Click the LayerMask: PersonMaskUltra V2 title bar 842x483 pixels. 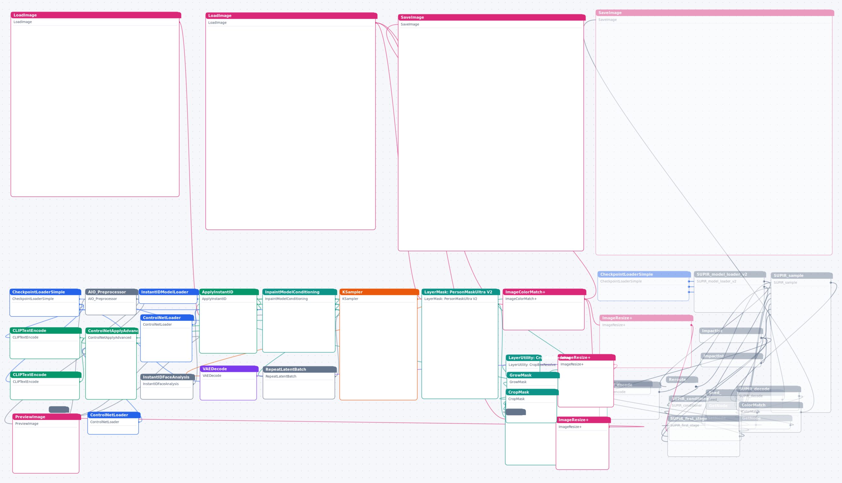(x=460, y=292)
